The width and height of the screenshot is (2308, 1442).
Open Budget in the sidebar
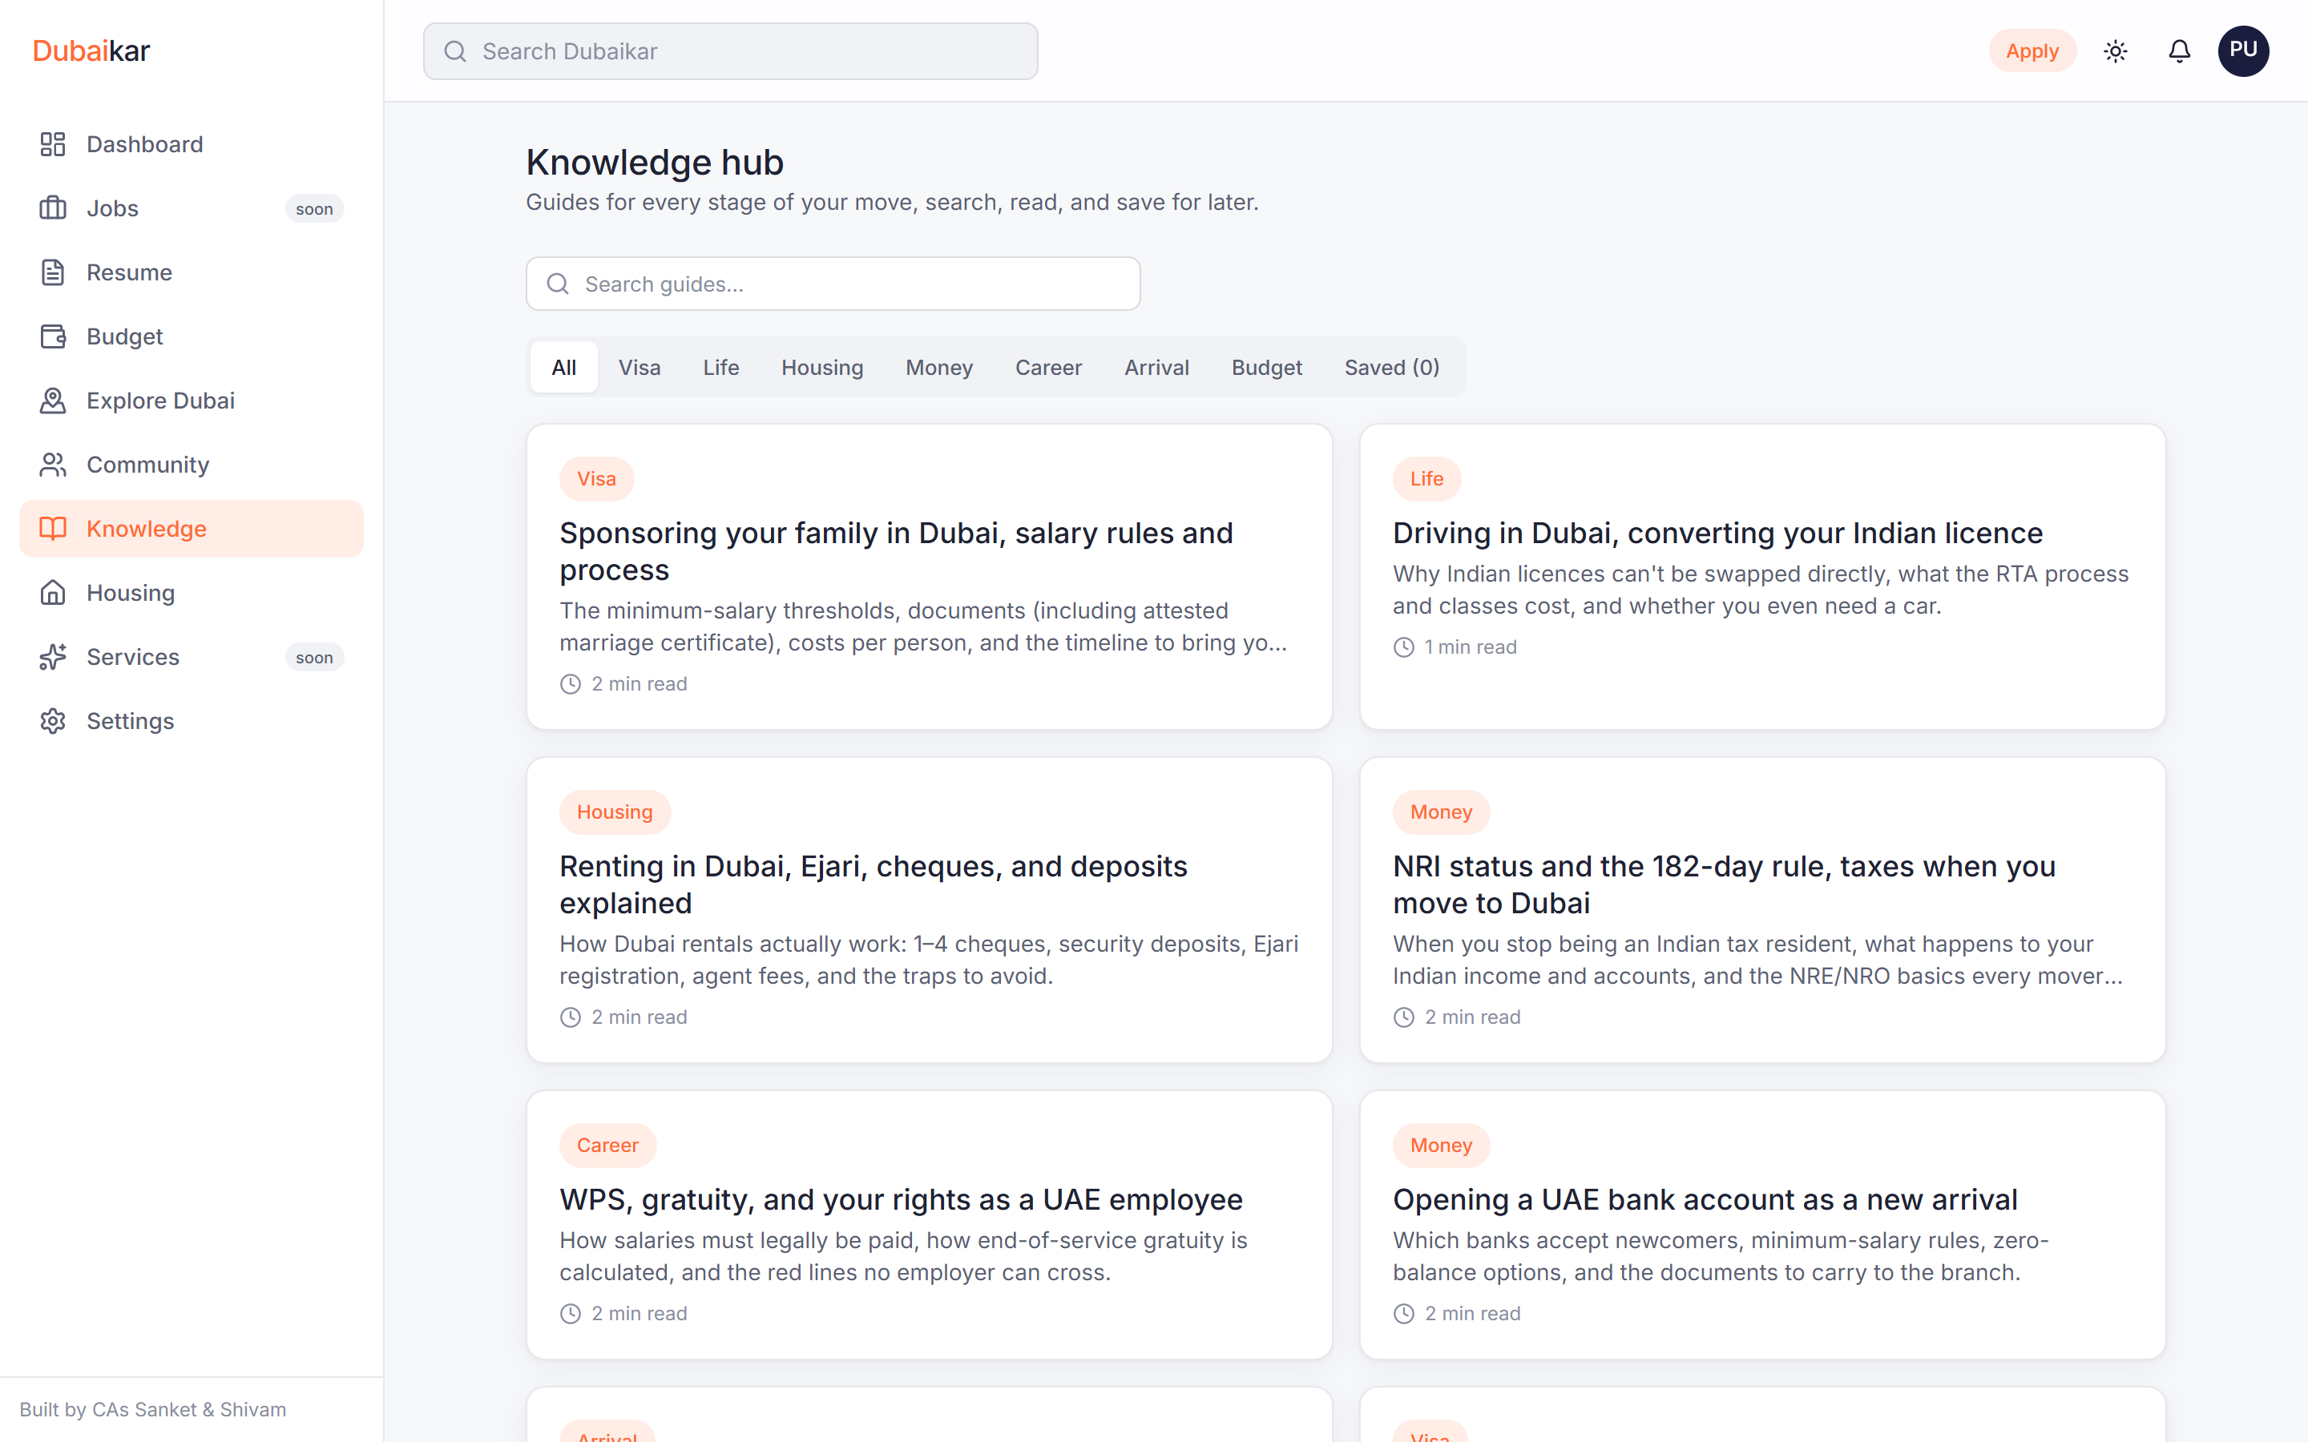[191, 336]
